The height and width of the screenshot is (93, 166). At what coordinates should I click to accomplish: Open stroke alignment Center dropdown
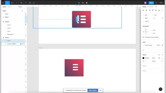(154, 61)
